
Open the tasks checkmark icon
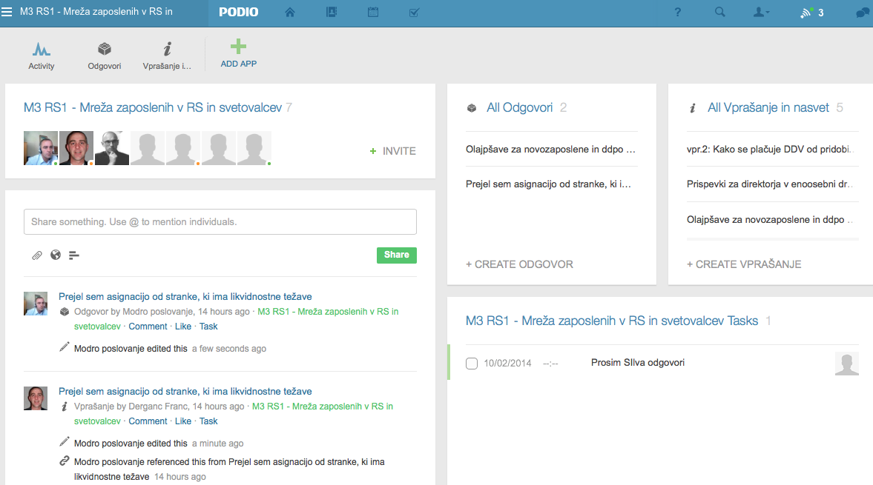pos(415,13)
